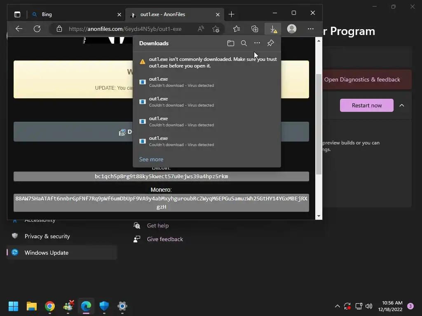
Task: Click the AnonFiles download button
Action: point(161,132)
